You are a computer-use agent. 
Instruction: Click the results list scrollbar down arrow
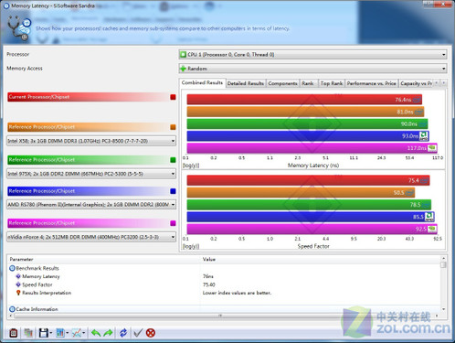(443, 309)
